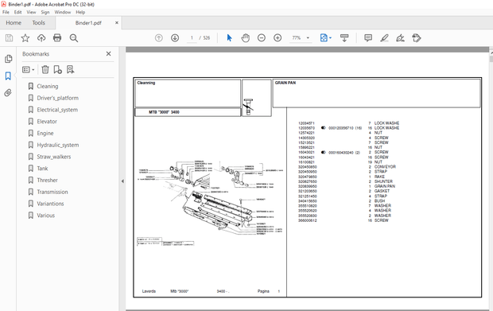Viewport: 493px width, 311px height.
Task: Click the page number input field
Action: 192,38
